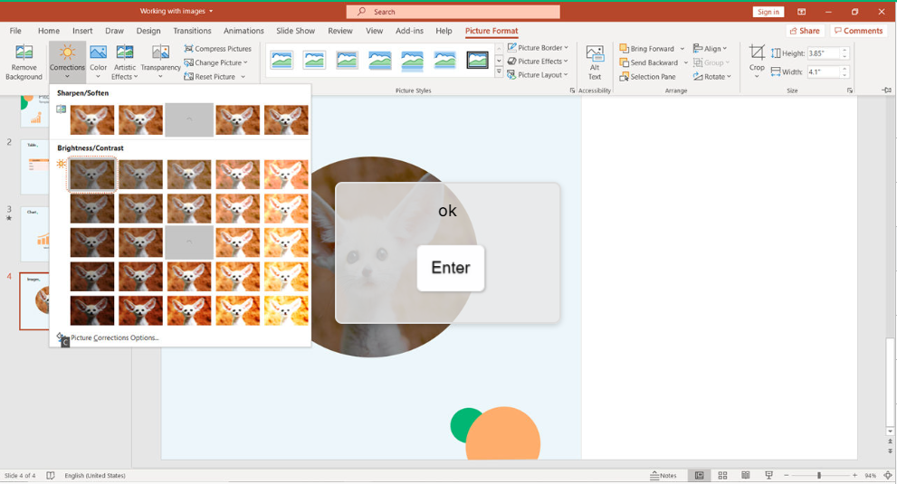The image size is (897, 484).
Task: Click the Sign in button
Action: click(x=768, y=12)
